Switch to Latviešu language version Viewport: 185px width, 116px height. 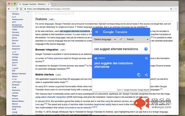pos(15,93)
